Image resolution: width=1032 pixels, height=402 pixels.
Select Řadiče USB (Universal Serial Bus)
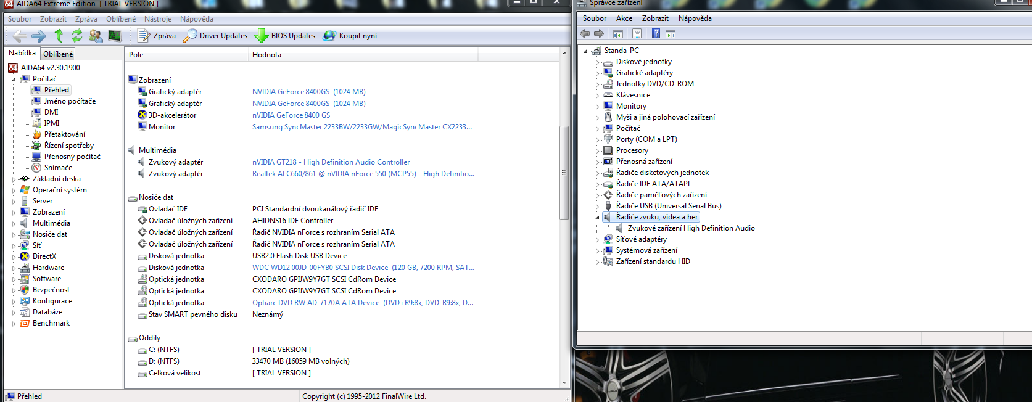click(669, 206)
